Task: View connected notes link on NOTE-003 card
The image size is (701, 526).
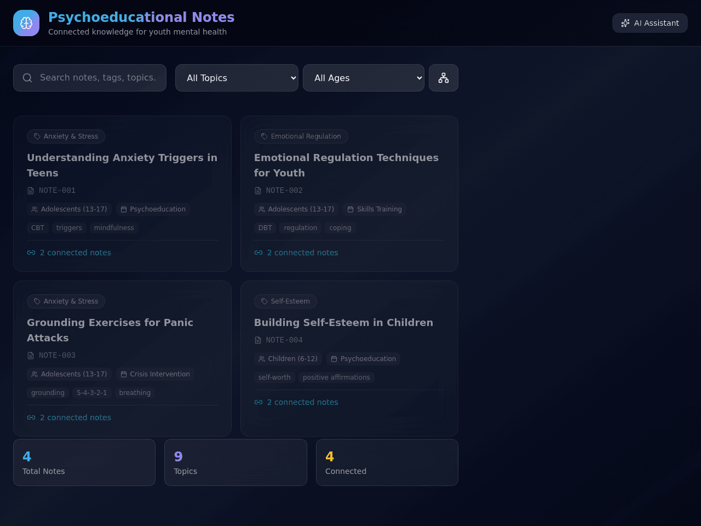Action: (69, 418)
